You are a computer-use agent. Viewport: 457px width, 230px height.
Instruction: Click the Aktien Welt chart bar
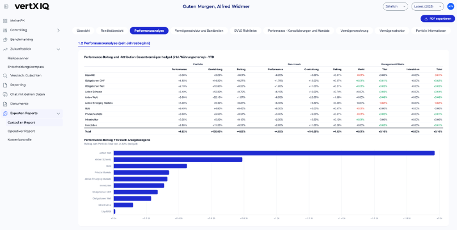coord(274,153)
